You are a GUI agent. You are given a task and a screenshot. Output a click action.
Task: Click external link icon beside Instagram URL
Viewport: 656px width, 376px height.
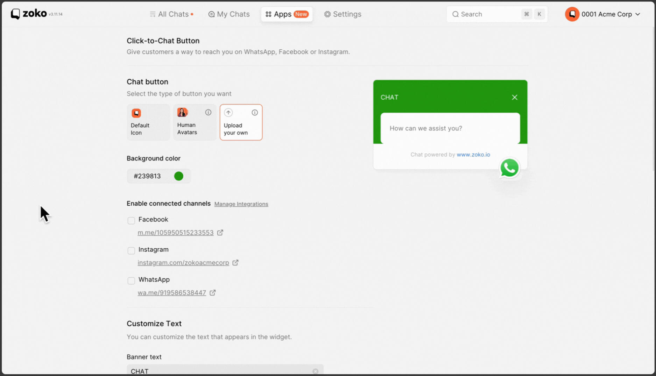coord(235,263)
